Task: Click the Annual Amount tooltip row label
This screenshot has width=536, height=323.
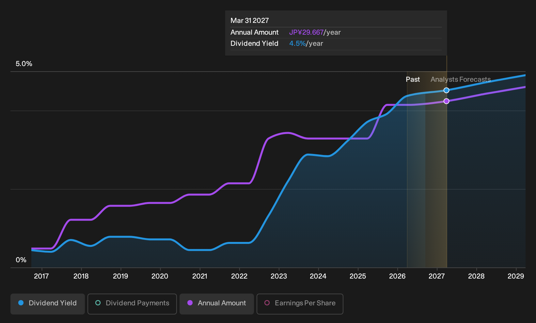Action: pos(254,32)
